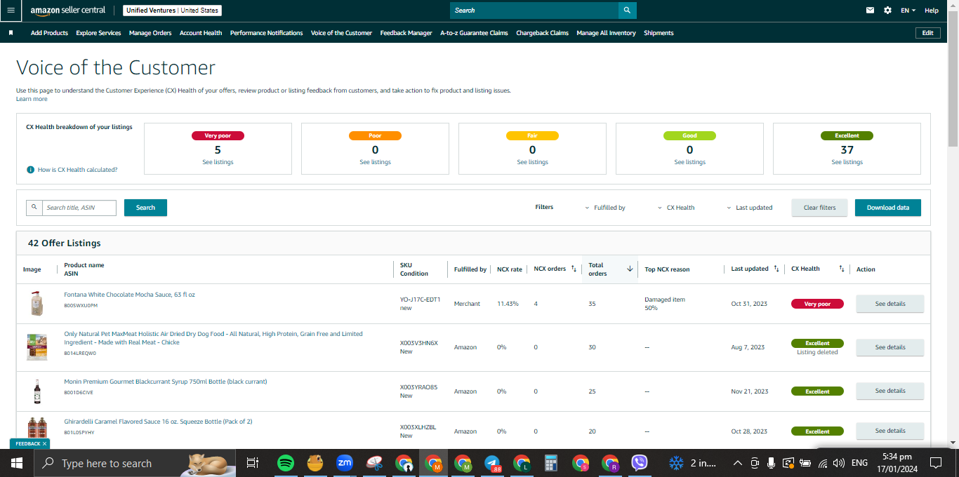Go to Account Health
Image resolution: width=959 pixels, height=477 pixels.
pyautogui.click(x=201, y=33)
